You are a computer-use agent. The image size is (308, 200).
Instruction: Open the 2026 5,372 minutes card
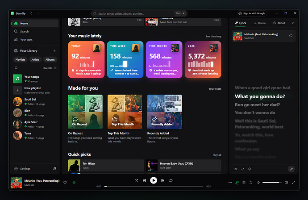click(x=203, y=59)
